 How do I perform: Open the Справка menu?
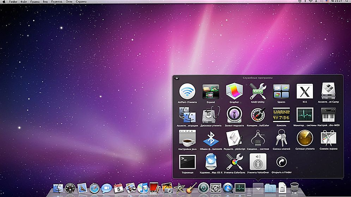(x=81, y=1)
